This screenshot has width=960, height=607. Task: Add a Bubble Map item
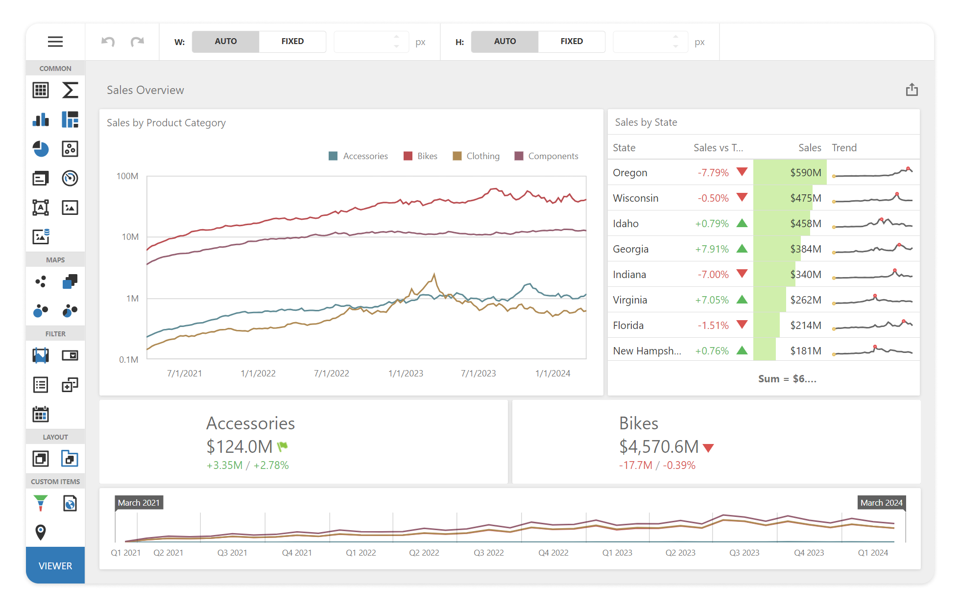[41, 311]
